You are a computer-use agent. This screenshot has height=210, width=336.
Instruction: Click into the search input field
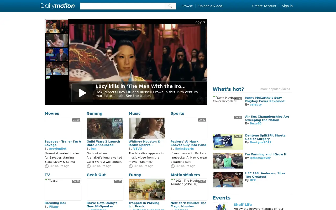122,6
